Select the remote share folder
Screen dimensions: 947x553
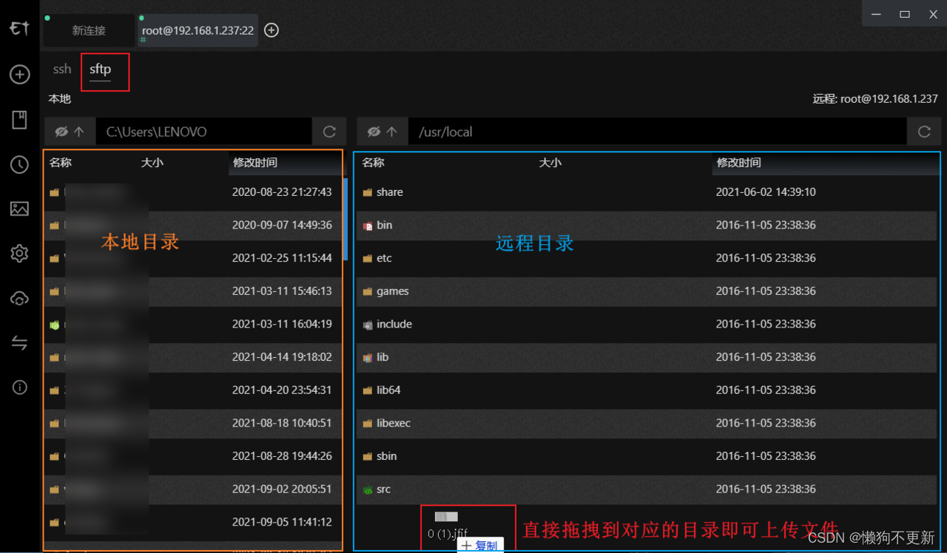pos(647,192)
